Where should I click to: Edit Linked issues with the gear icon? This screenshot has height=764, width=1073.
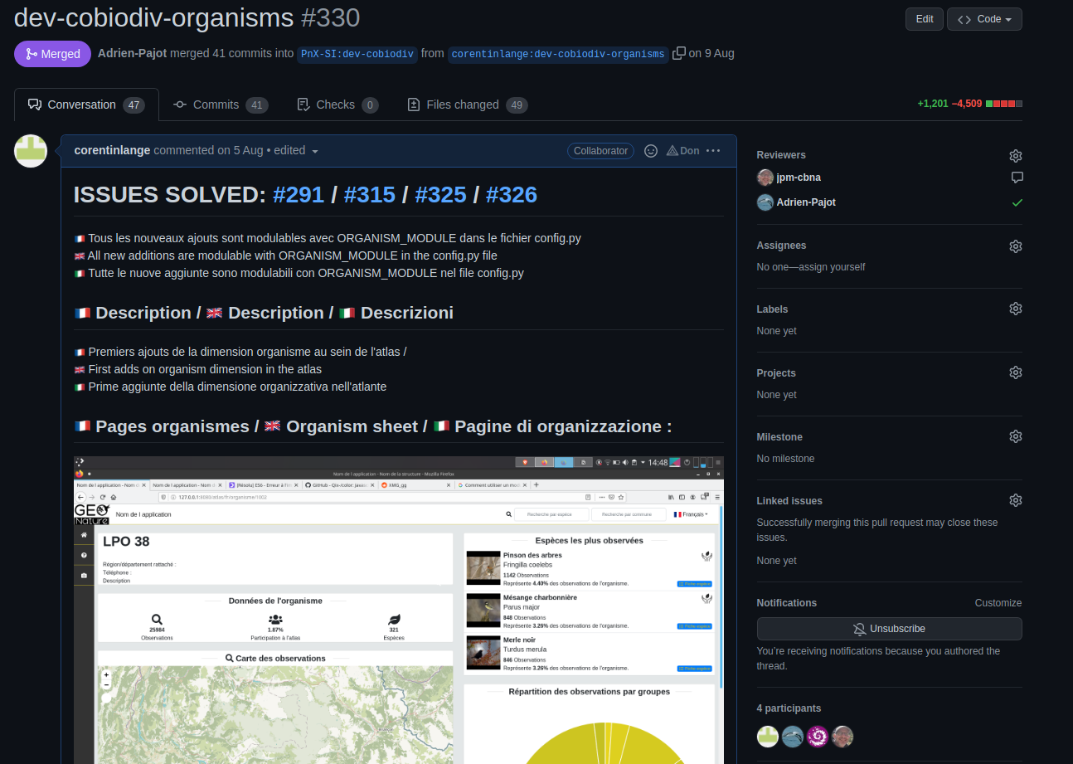[1016, 500]
